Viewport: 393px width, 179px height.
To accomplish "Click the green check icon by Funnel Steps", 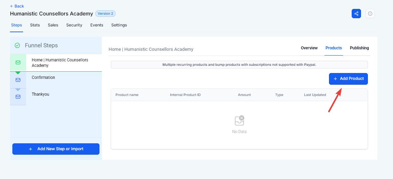I will tap(17, 45).
